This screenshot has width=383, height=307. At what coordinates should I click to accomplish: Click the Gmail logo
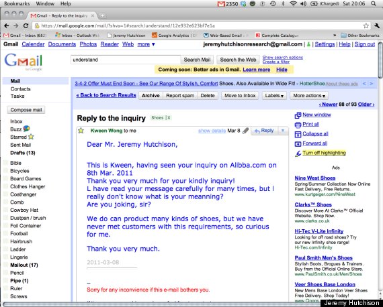pyautogui.click(x=24, y=62)
